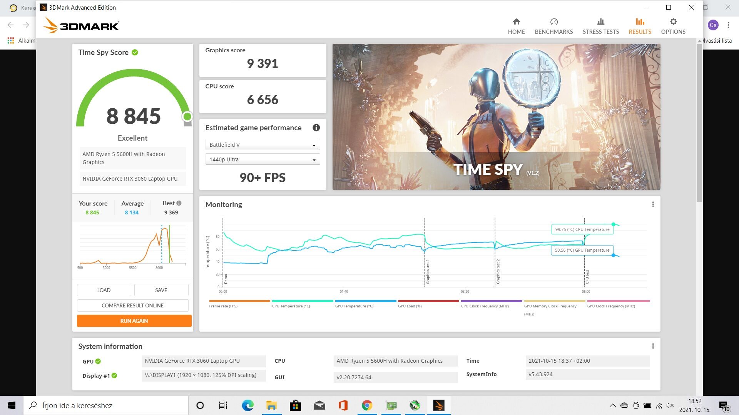Open the Battlefield V game dropdown

(262, 145)
